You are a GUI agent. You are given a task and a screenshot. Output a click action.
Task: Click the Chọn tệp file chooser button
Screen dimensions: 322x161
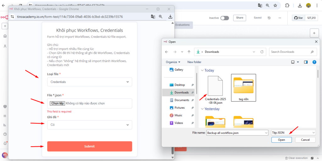point(58,103)
